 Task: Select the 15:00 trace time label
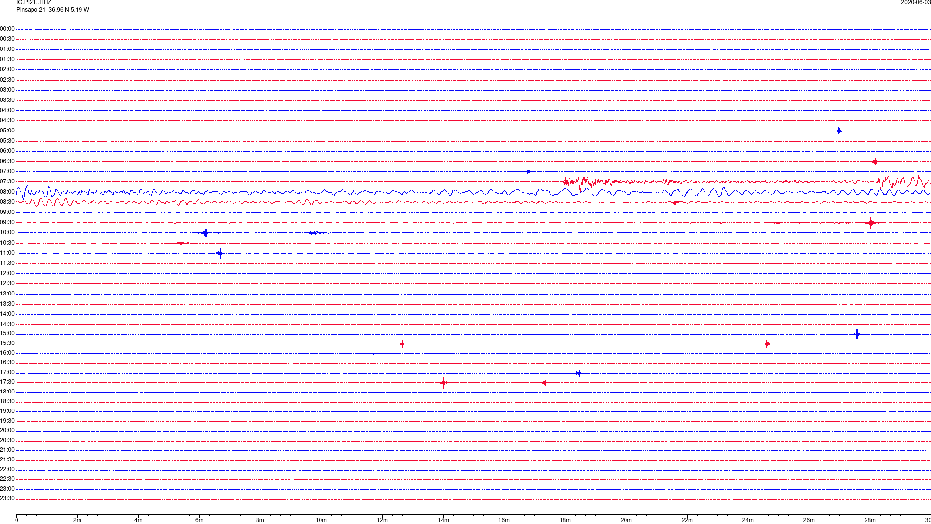click(x=7, y=333)
